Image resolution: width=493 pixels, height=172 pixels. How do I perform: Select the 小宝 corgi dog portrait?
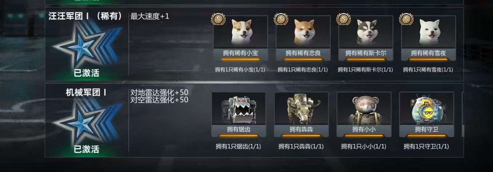tap(241, 33)
